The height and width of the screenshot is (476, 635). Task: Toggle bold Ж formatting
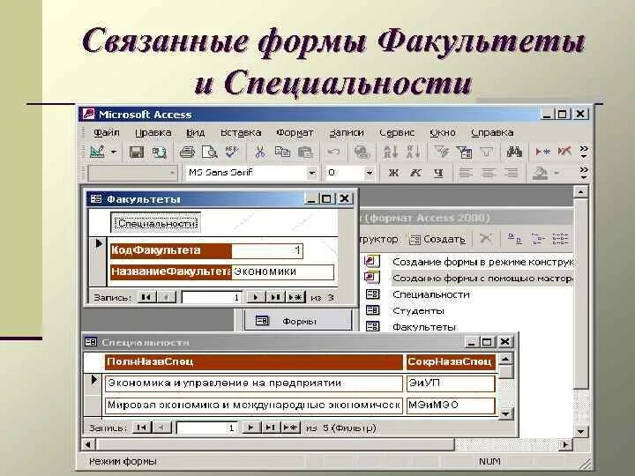click(x=392, y=174)
